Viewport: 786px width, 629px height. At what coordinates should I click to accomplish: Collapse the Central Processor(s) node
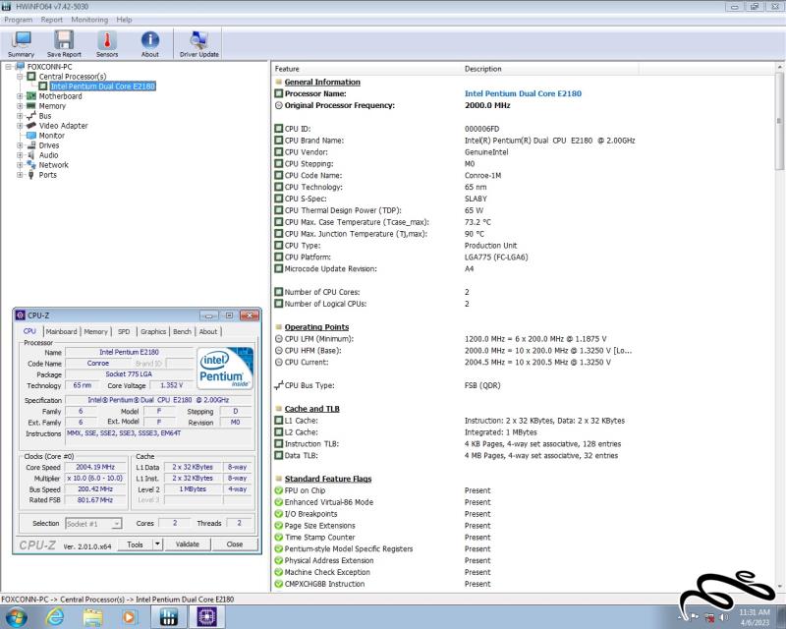coord(20,77)
